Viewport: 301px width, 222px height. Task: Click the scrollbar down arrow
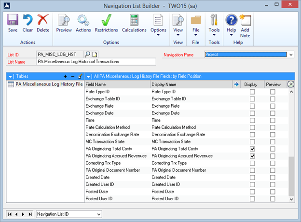click(291, 199)
